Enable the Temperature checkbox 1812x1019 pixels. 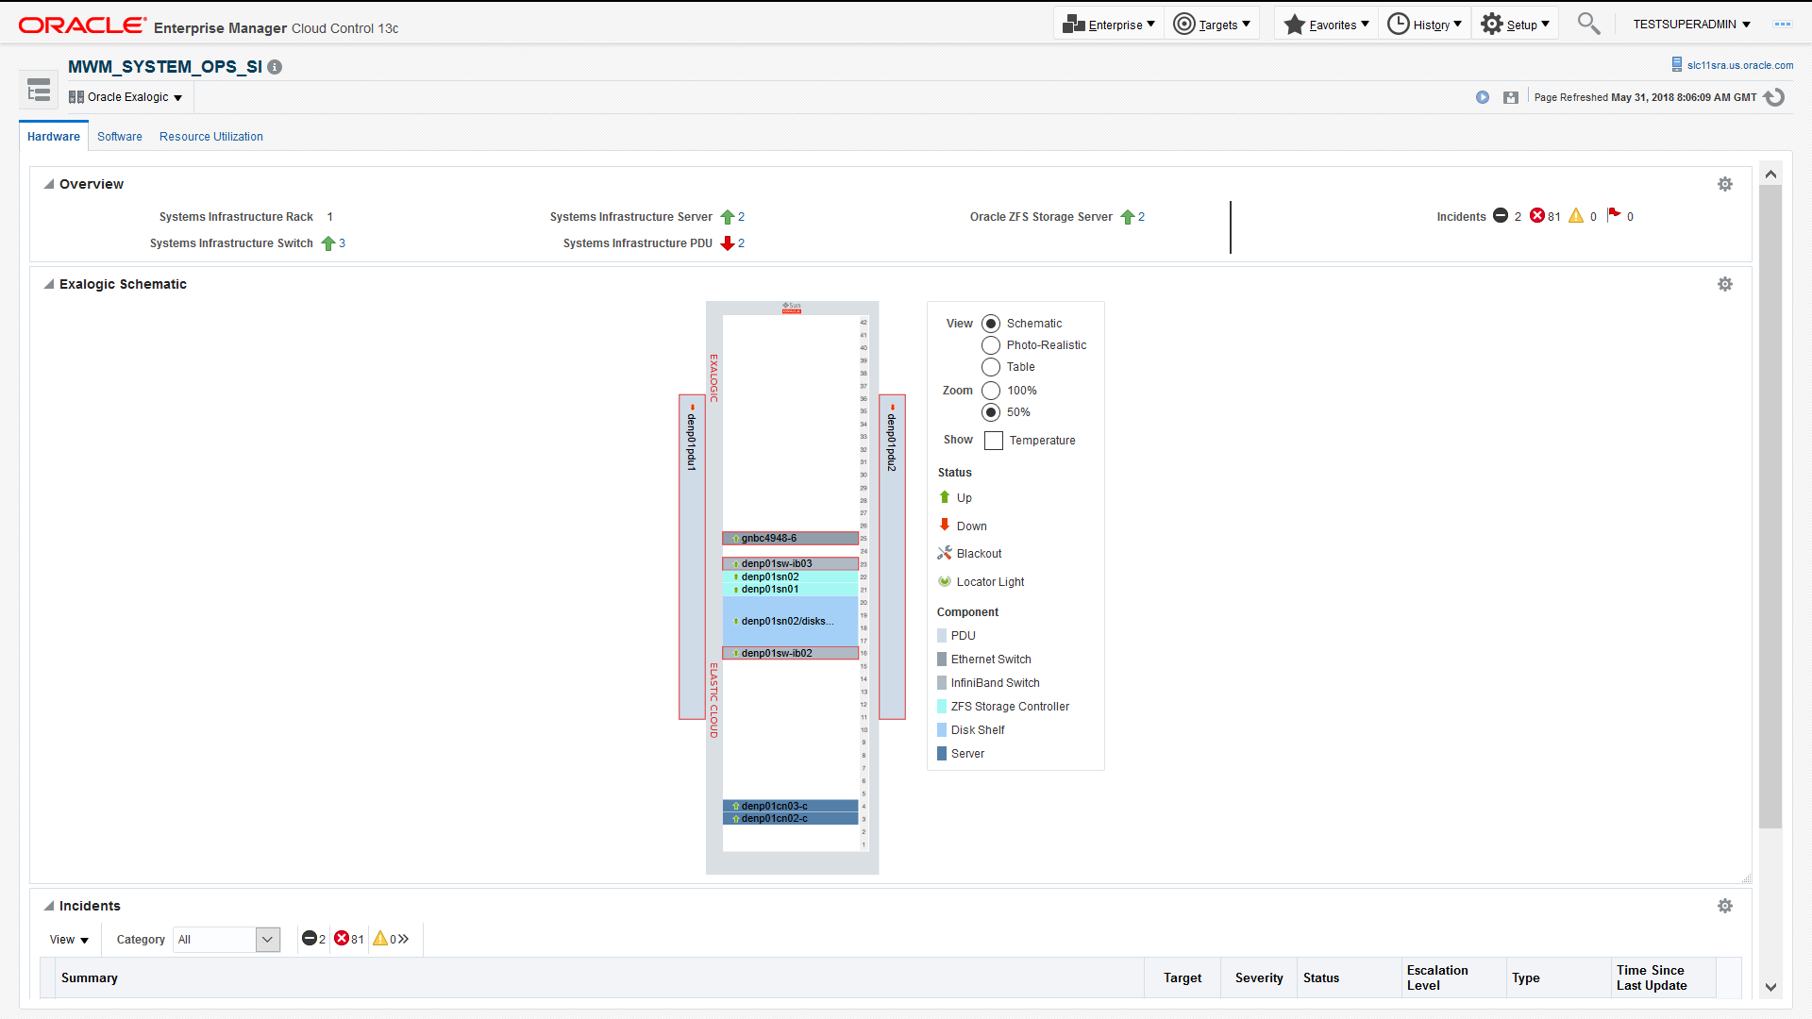click(993, 441)
